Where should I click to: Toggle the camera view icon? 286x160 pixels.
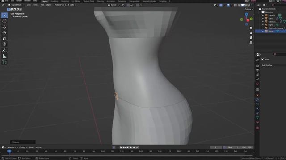[251, 37]
